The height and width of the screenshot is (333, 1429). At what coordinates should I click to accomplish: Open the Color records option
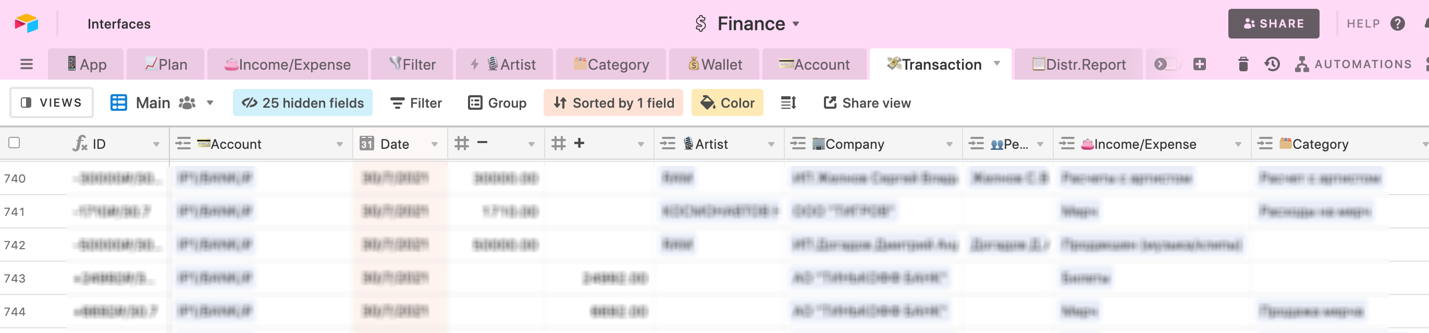[727, 103]
